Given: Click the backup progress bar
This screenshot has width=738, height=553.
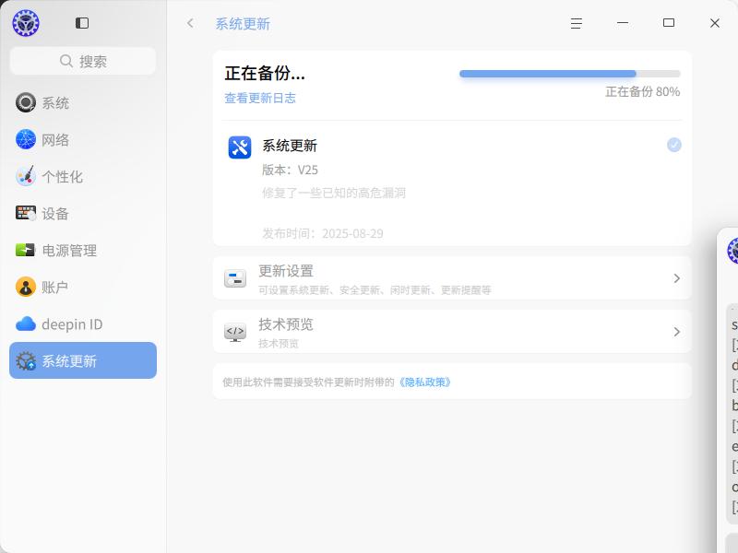Looking at the screenshot, I should point(569,74).
